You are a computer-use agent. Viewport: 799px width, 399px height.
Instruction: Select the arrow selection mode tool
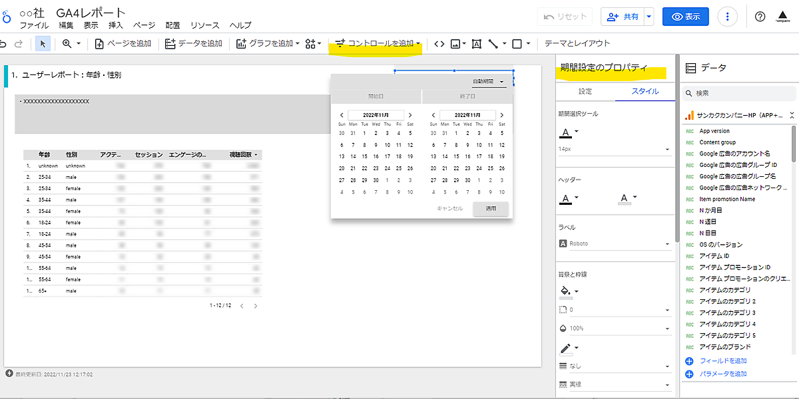43,44
